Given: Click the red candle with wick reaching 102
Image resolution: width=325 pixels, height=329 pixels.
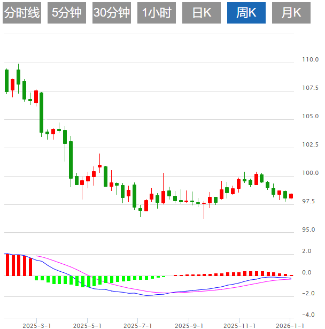Looking at the screenshot, I should 99,166.
